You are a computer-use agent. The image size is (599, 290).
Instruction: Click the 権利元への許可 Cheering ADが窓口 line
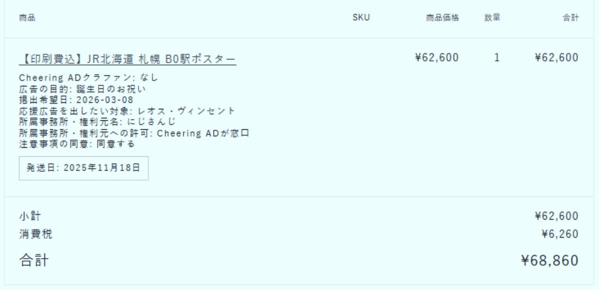point(134,133)
